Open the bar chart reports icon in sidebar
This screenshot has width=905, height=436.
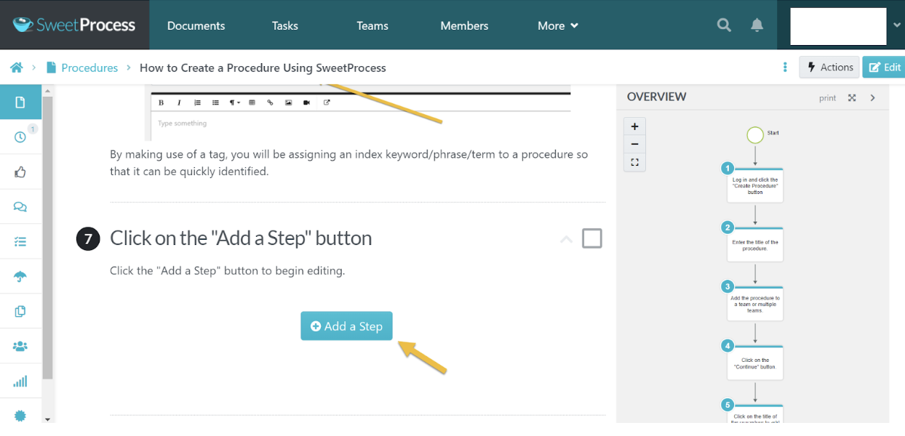20,381
